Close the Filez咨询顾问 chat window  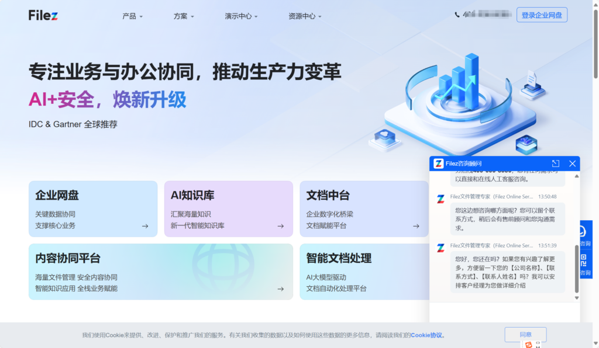[573, 163]
